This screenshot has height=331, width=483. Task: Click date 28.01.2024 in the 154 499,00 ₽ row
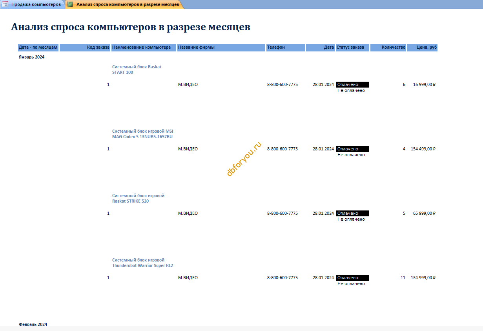pyautogui.click(x=323, y=149)
